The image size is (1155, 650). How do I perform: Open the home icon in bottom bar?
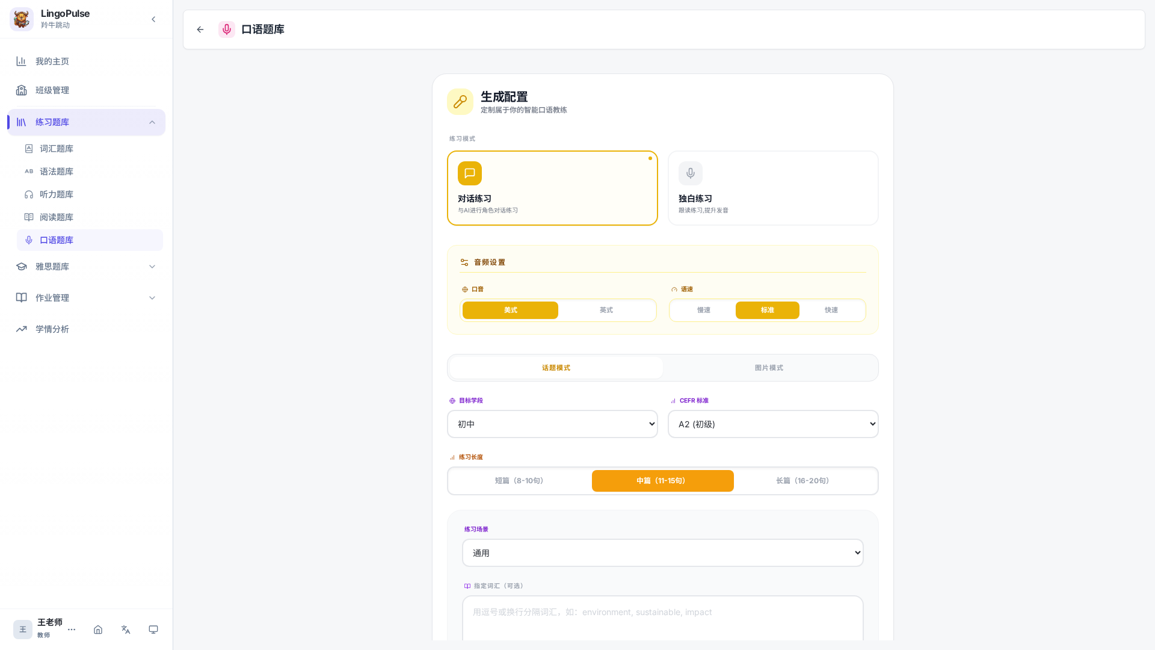point(98,630)
